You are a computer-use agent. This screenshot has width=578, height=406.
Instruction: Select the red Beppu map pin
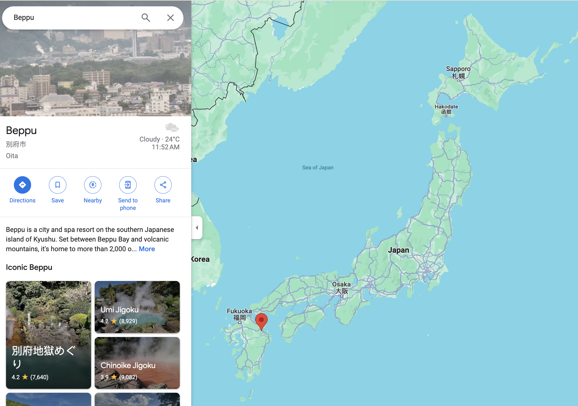click(261, 322)
